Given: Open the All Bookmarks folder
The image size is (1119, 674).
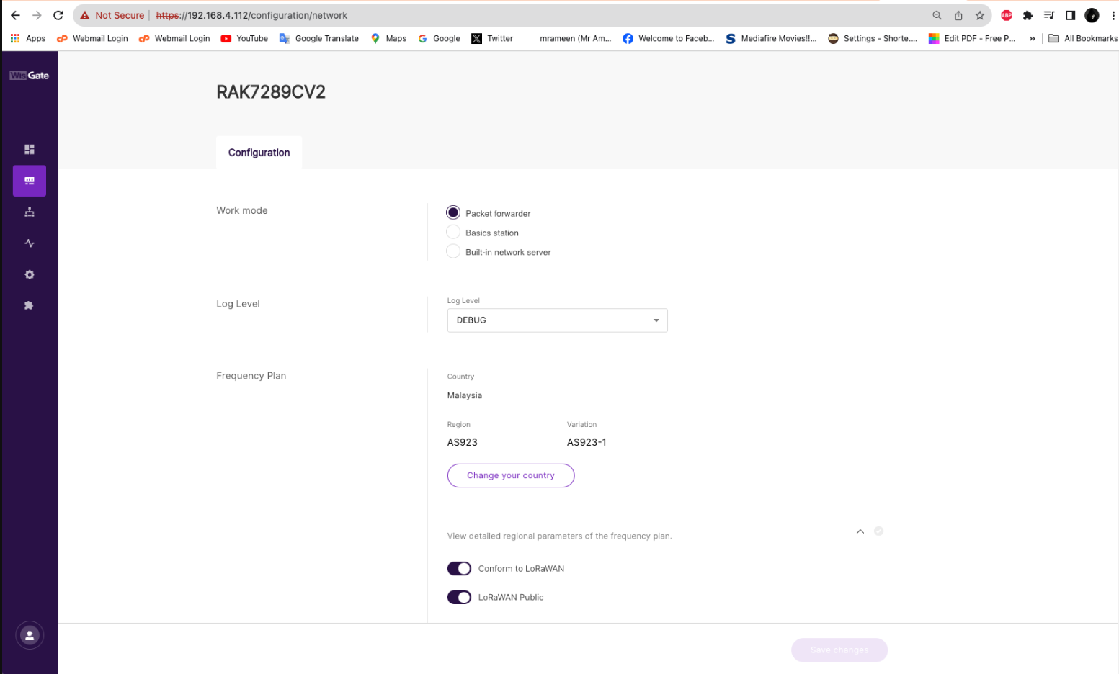Looking at the screenshot, I should [1083, 38].
